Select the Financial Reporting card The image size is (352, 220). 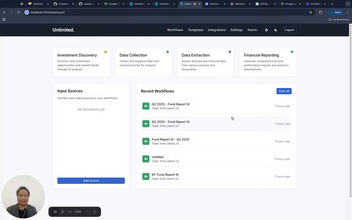[268, 62]
